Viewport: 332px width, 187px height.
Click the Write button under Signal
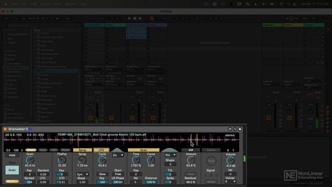(x=211, y=182)
